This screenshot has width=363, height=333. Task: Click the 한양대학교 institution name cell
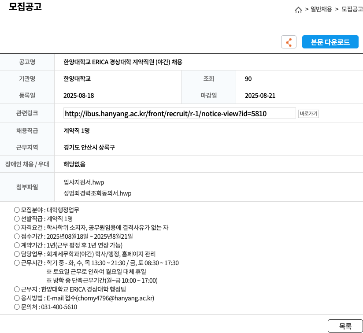(77, 79)
